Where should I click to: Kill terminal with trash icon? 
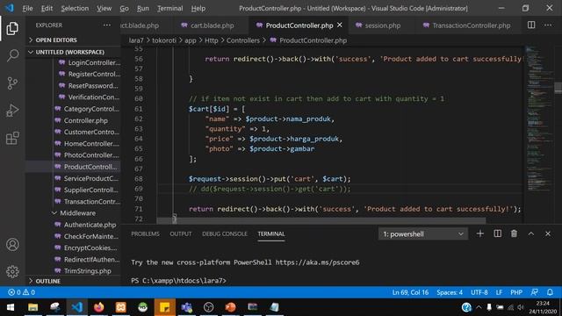pos(514,233)
